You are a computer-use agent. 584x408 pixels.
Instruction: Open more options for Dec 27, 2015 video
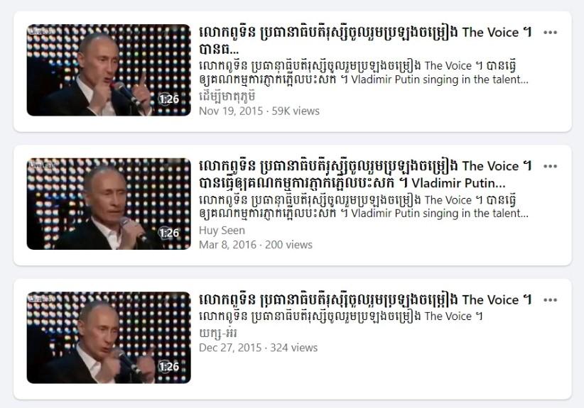[550, 299]
